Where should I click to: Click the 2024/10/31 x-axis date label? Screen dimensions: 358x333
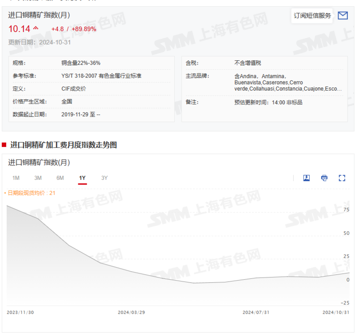[x=336, y=312]
